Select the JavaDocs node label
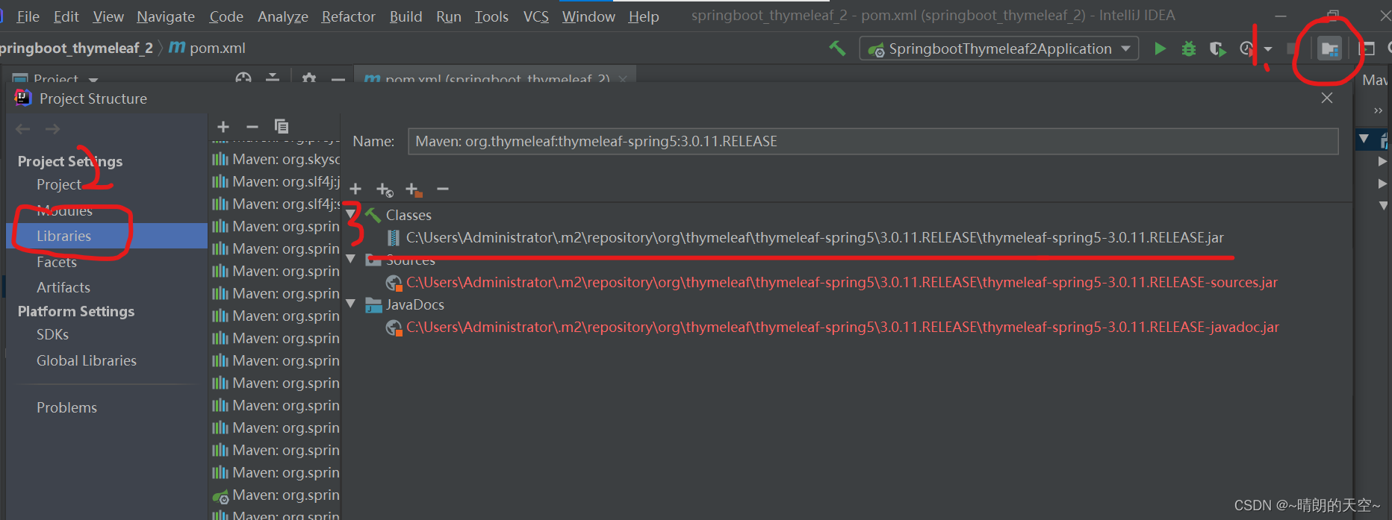This screenshot has width=1392, height=520. [x=415, y=304]
